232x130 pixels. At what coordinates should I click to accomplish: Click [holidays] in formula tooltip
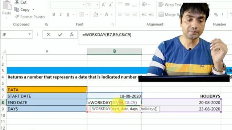click(148, 109)
